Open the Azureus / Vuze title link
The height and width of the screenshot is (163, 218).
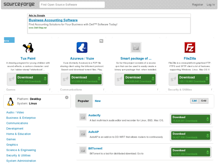click(x=82, y=58)
